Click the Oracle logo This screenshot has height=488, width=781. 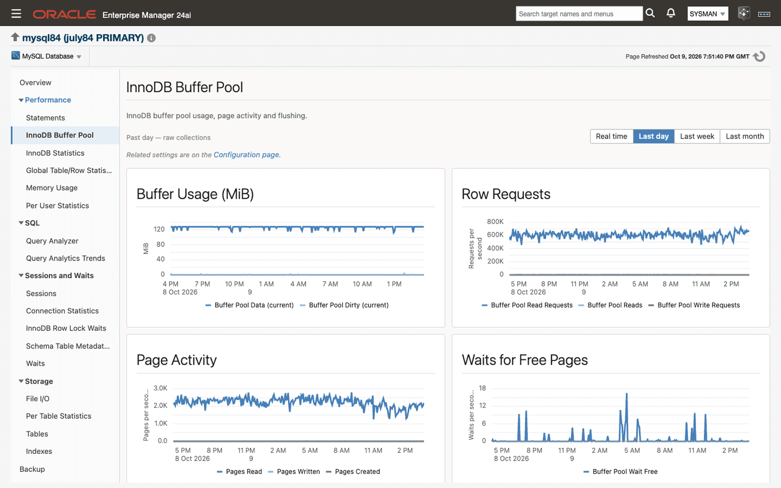click(x=64, y=14)
